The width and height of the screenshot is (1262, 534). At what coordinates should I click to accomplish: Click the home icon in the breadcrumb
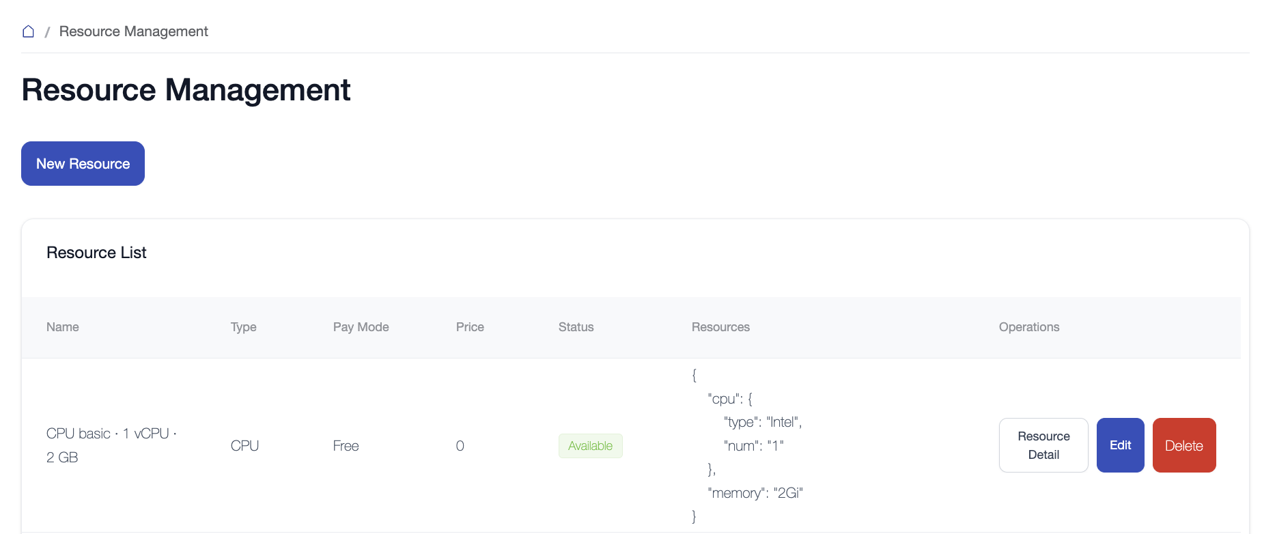tap(28, 31)
